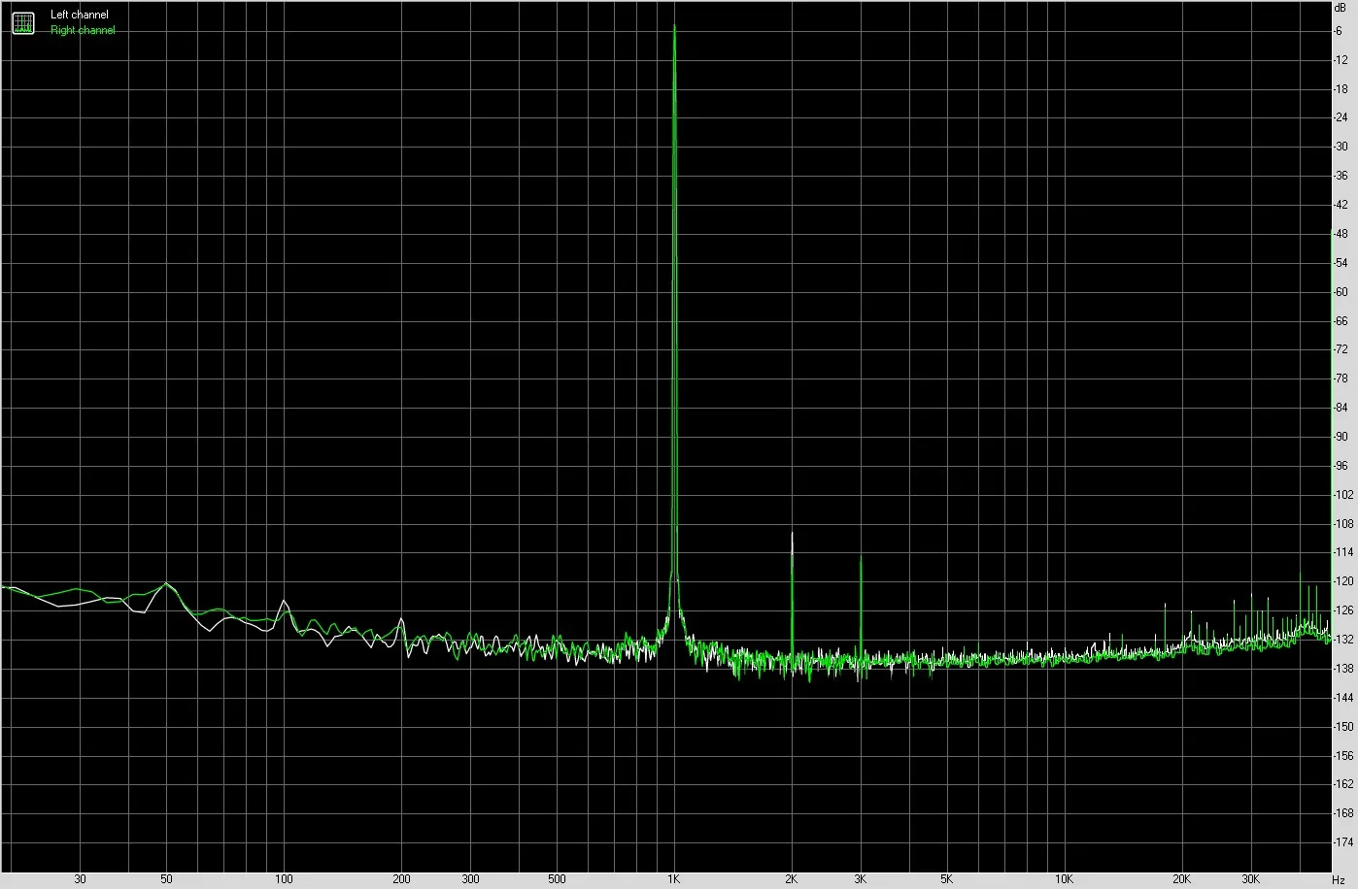
Task: Click the spectrum graph icon beside the legend
Action: coord(22,22)
